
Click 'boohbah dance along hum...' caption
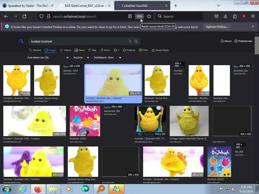pos(83,179)
